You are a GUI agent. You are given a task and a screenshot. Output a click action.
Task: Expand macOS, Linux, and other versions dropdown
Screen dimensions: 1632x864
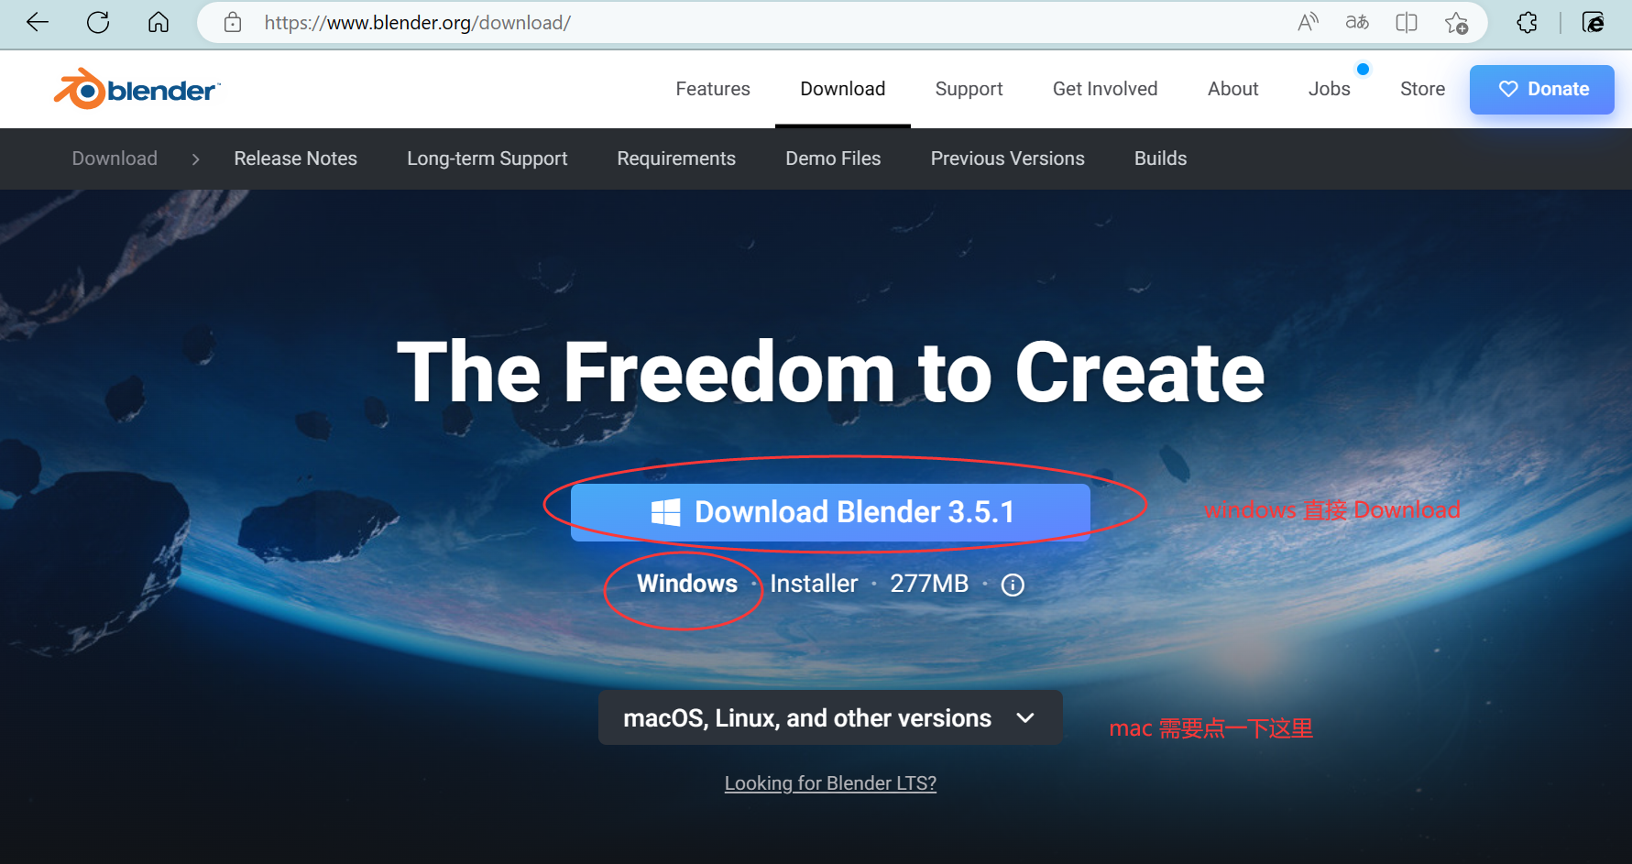[830, 717]
